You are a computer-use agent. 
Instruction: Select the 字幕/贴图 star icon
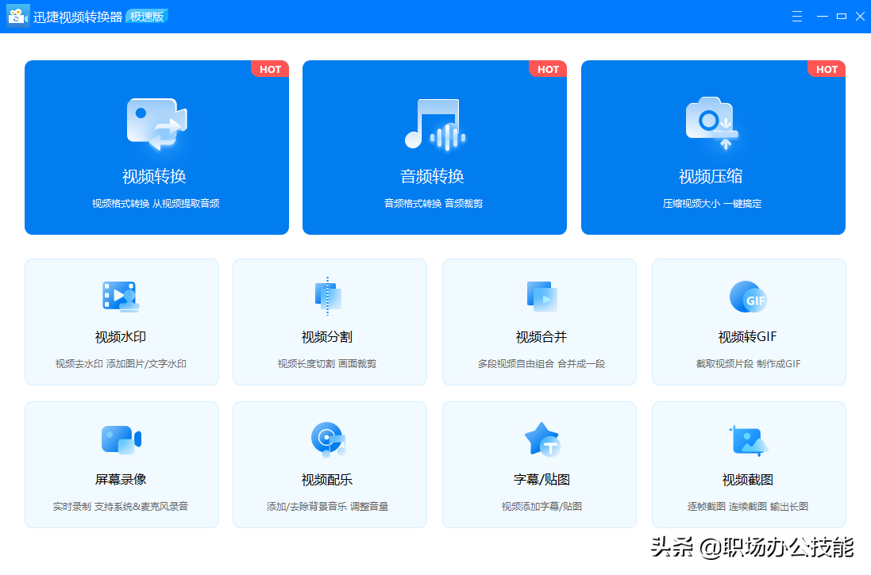pyautogui.click(x=543, y=439)
